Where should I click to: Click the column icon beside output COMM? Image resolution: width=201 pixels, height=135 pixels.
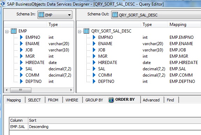click(94, 75)
